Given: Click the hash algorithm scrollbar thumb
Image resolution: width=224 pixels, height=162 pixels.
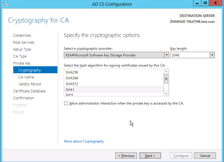Looking at the screenshot, I should [x=166, y=79].
